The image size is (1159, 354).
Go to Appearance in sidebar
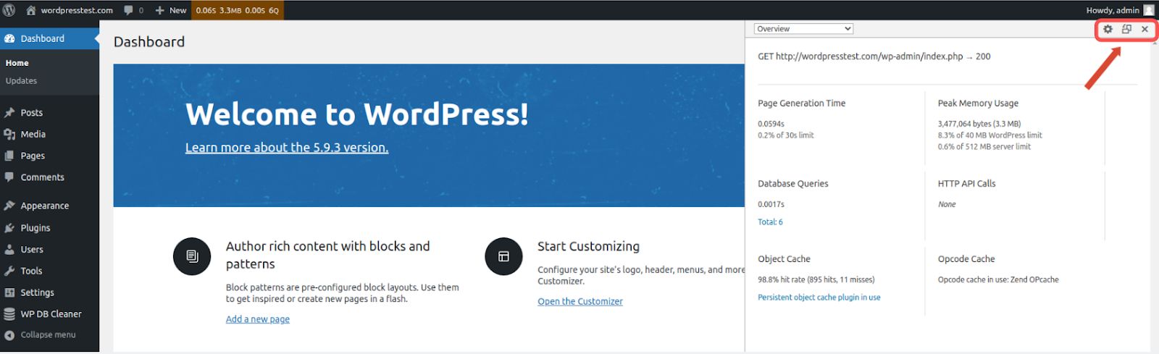click(x=44, y=206)
